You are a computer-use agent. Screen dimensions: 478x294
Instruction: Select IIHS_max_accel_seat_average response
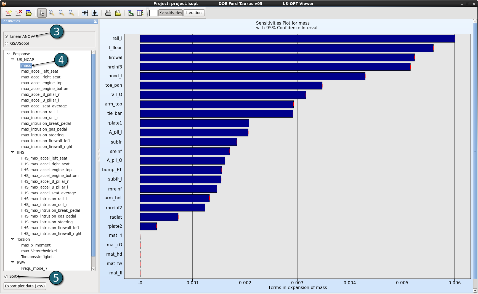point(49,193)
